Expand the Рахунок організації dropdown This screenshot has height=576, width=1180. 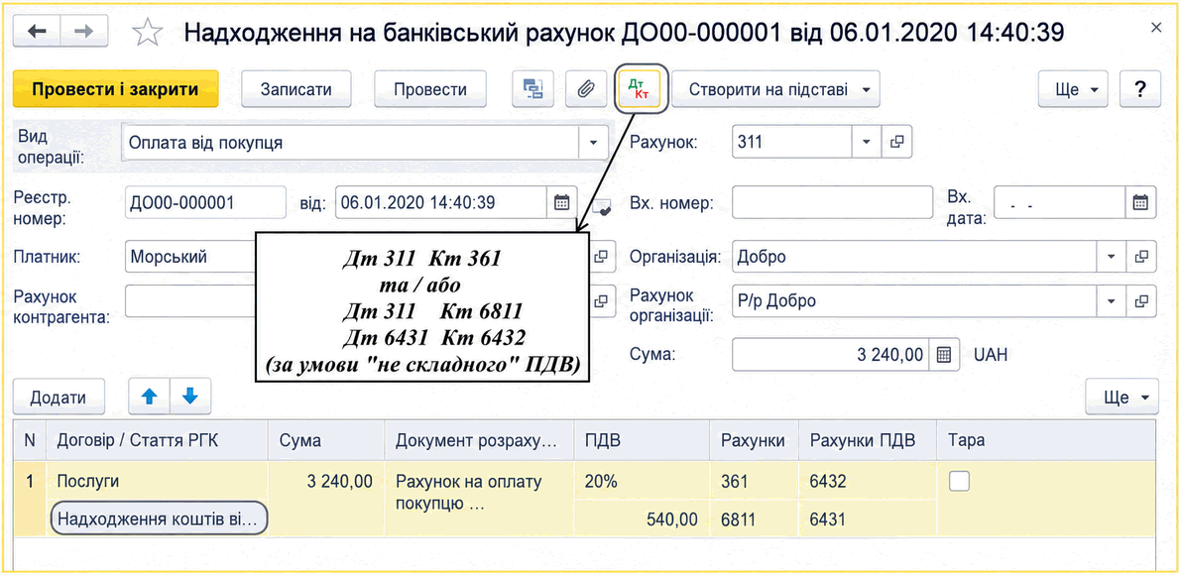pyautogui.click(x=1113, y=300)
